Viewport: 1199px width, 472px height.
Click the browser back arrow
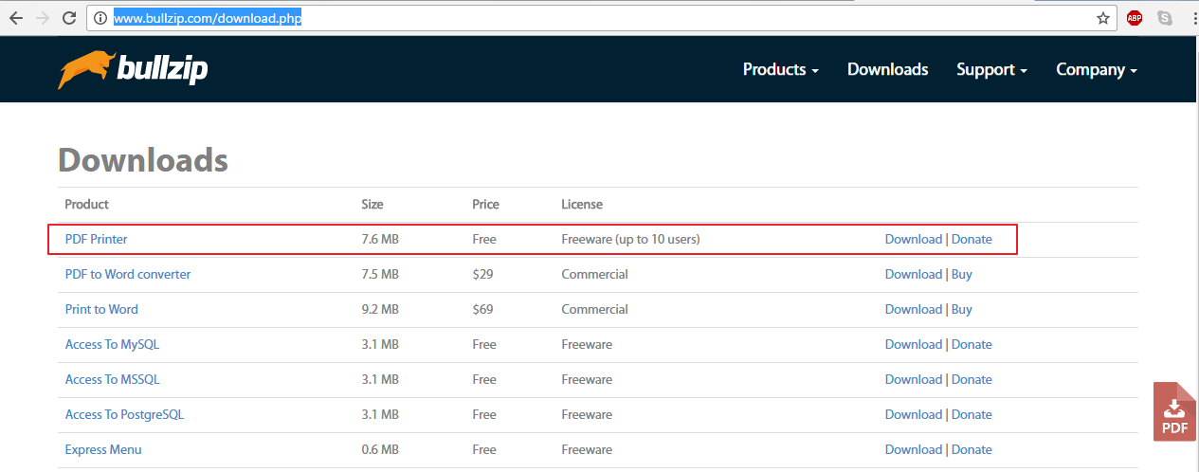pos(15,18)
